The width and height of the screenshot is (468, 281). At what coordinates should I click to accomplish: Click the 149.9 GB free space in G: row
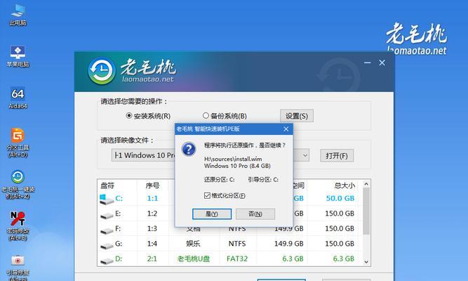289,244
